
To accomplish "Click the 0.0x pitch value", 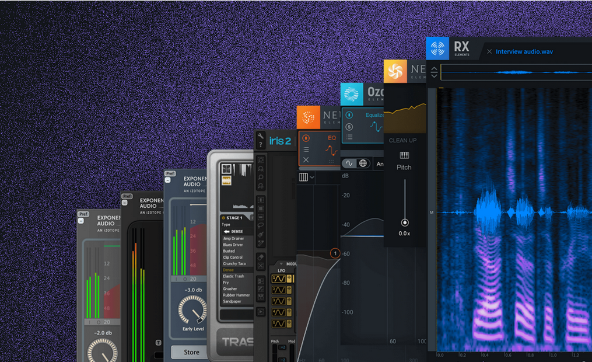I will click(404, 234).
